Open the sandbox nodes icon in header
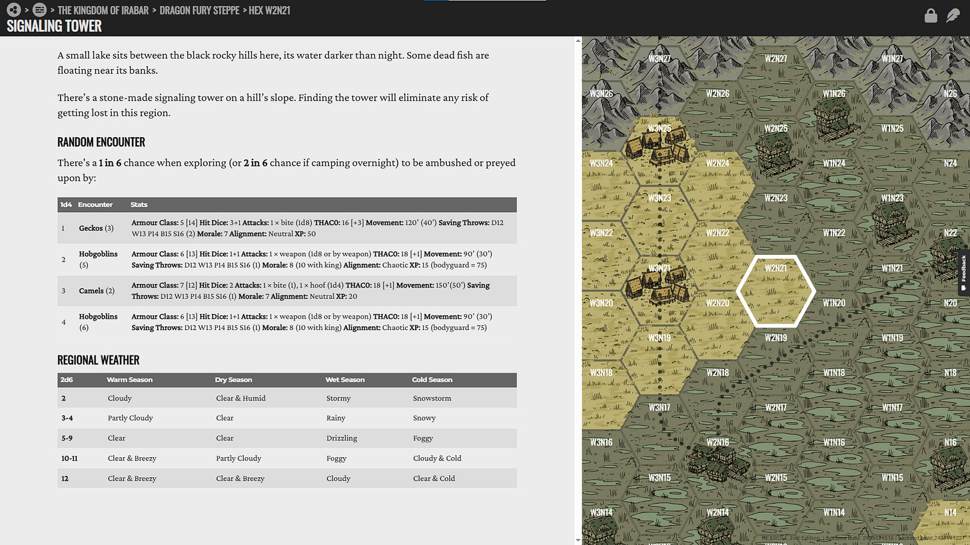This screenshot has height=545, width=970. 14,10
